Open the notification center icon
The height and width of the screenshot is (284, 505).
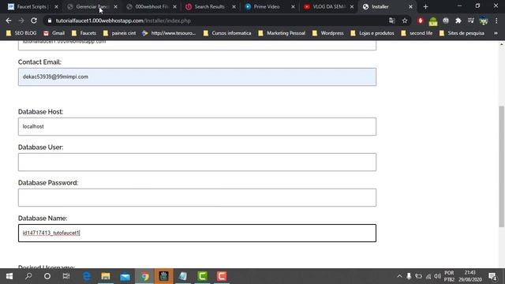coord(492,276)
